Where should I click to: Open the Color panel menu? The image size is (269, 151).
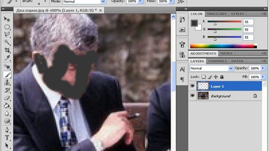264,14
